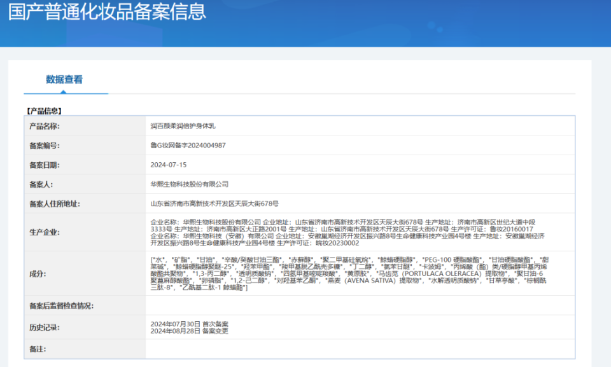Click the manufacturer details text in the 生产企业 row
The height and width of the screenshot is (367, 611).
click(348, 233)
